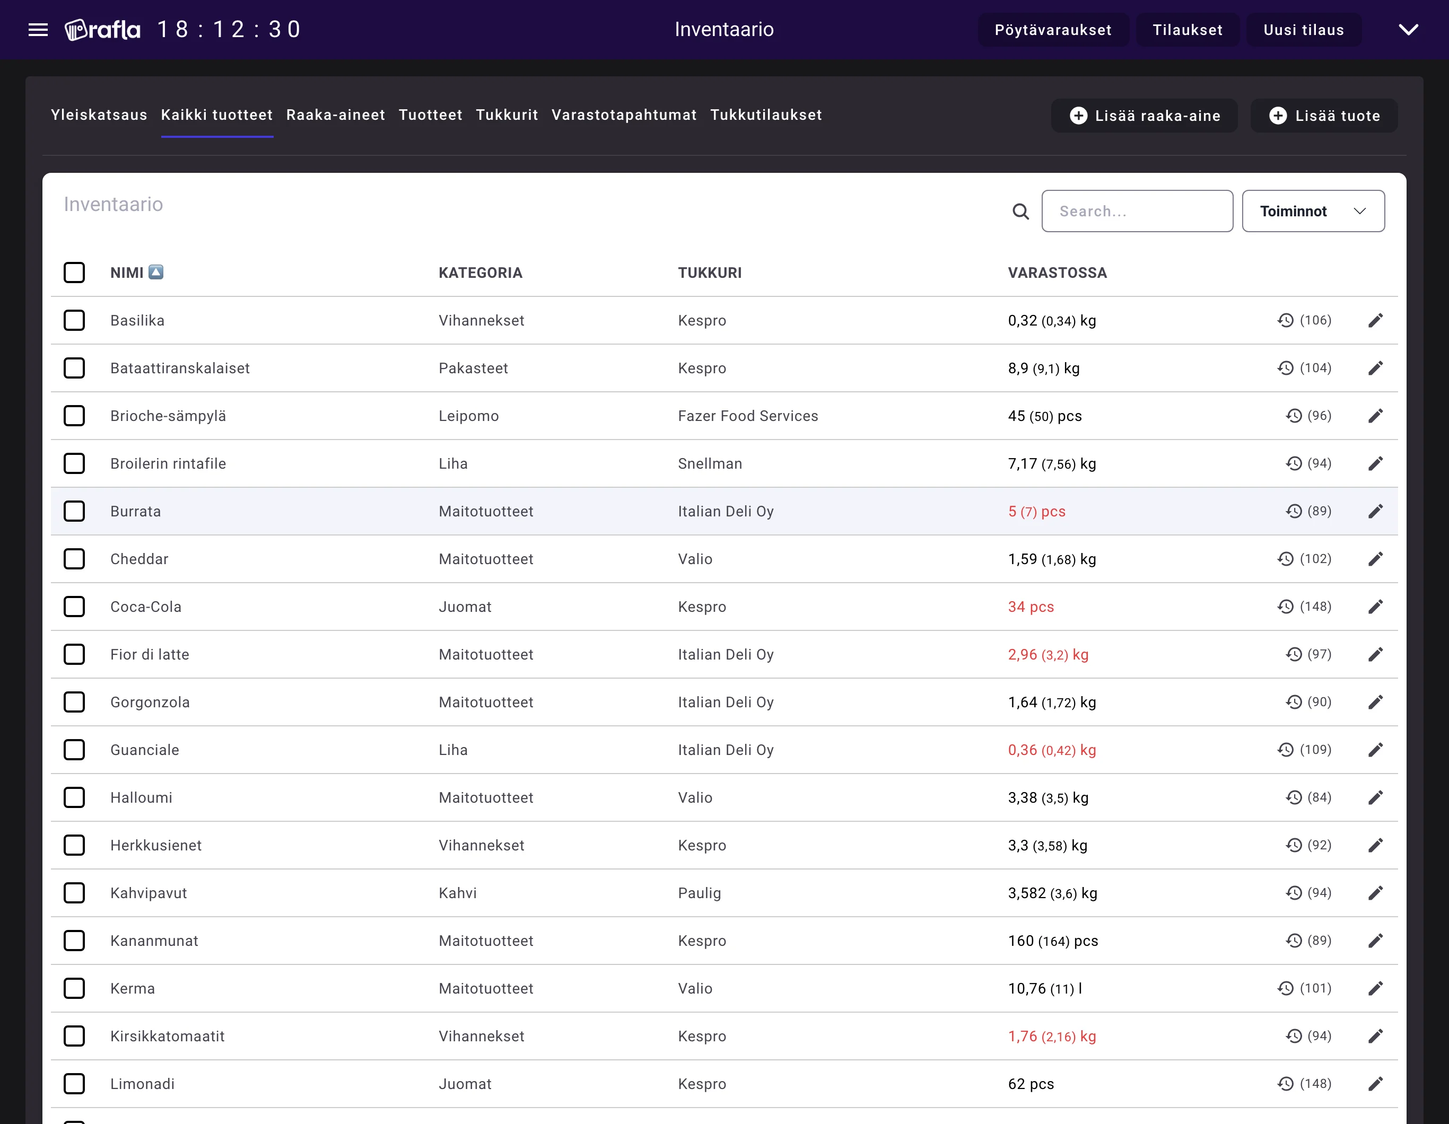Click Lisää raaka-aine button

1144,116
